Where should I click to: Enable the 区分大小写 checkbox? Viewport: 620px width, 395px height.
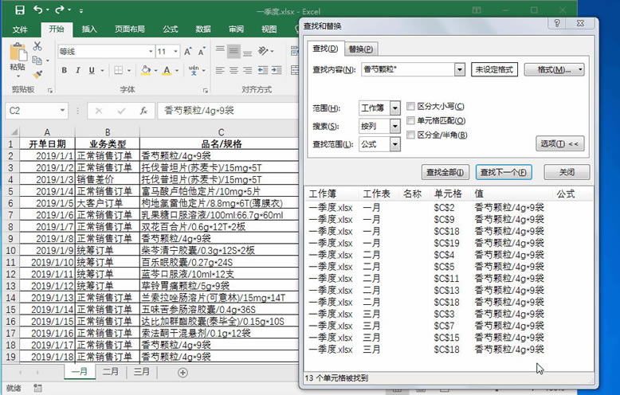[x=410, y=107]
